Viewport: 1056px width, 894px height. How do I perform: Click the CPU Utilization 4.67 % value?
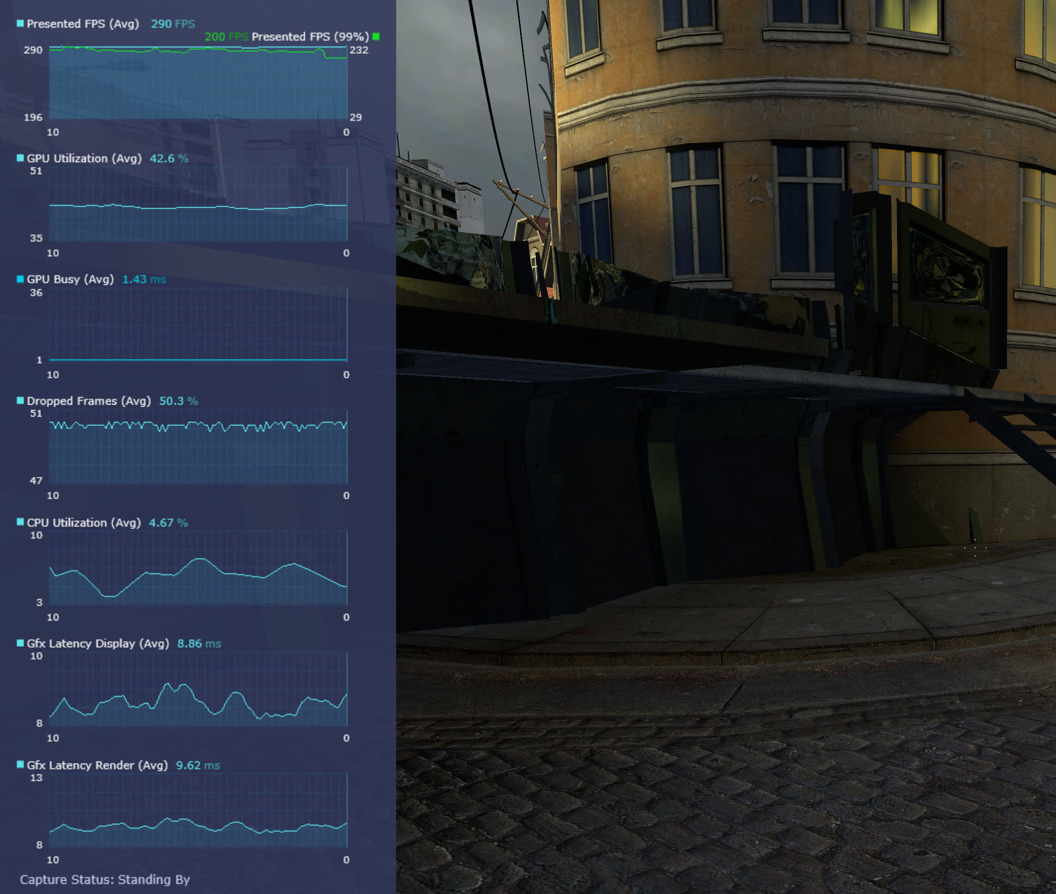(x=168, y=523)
